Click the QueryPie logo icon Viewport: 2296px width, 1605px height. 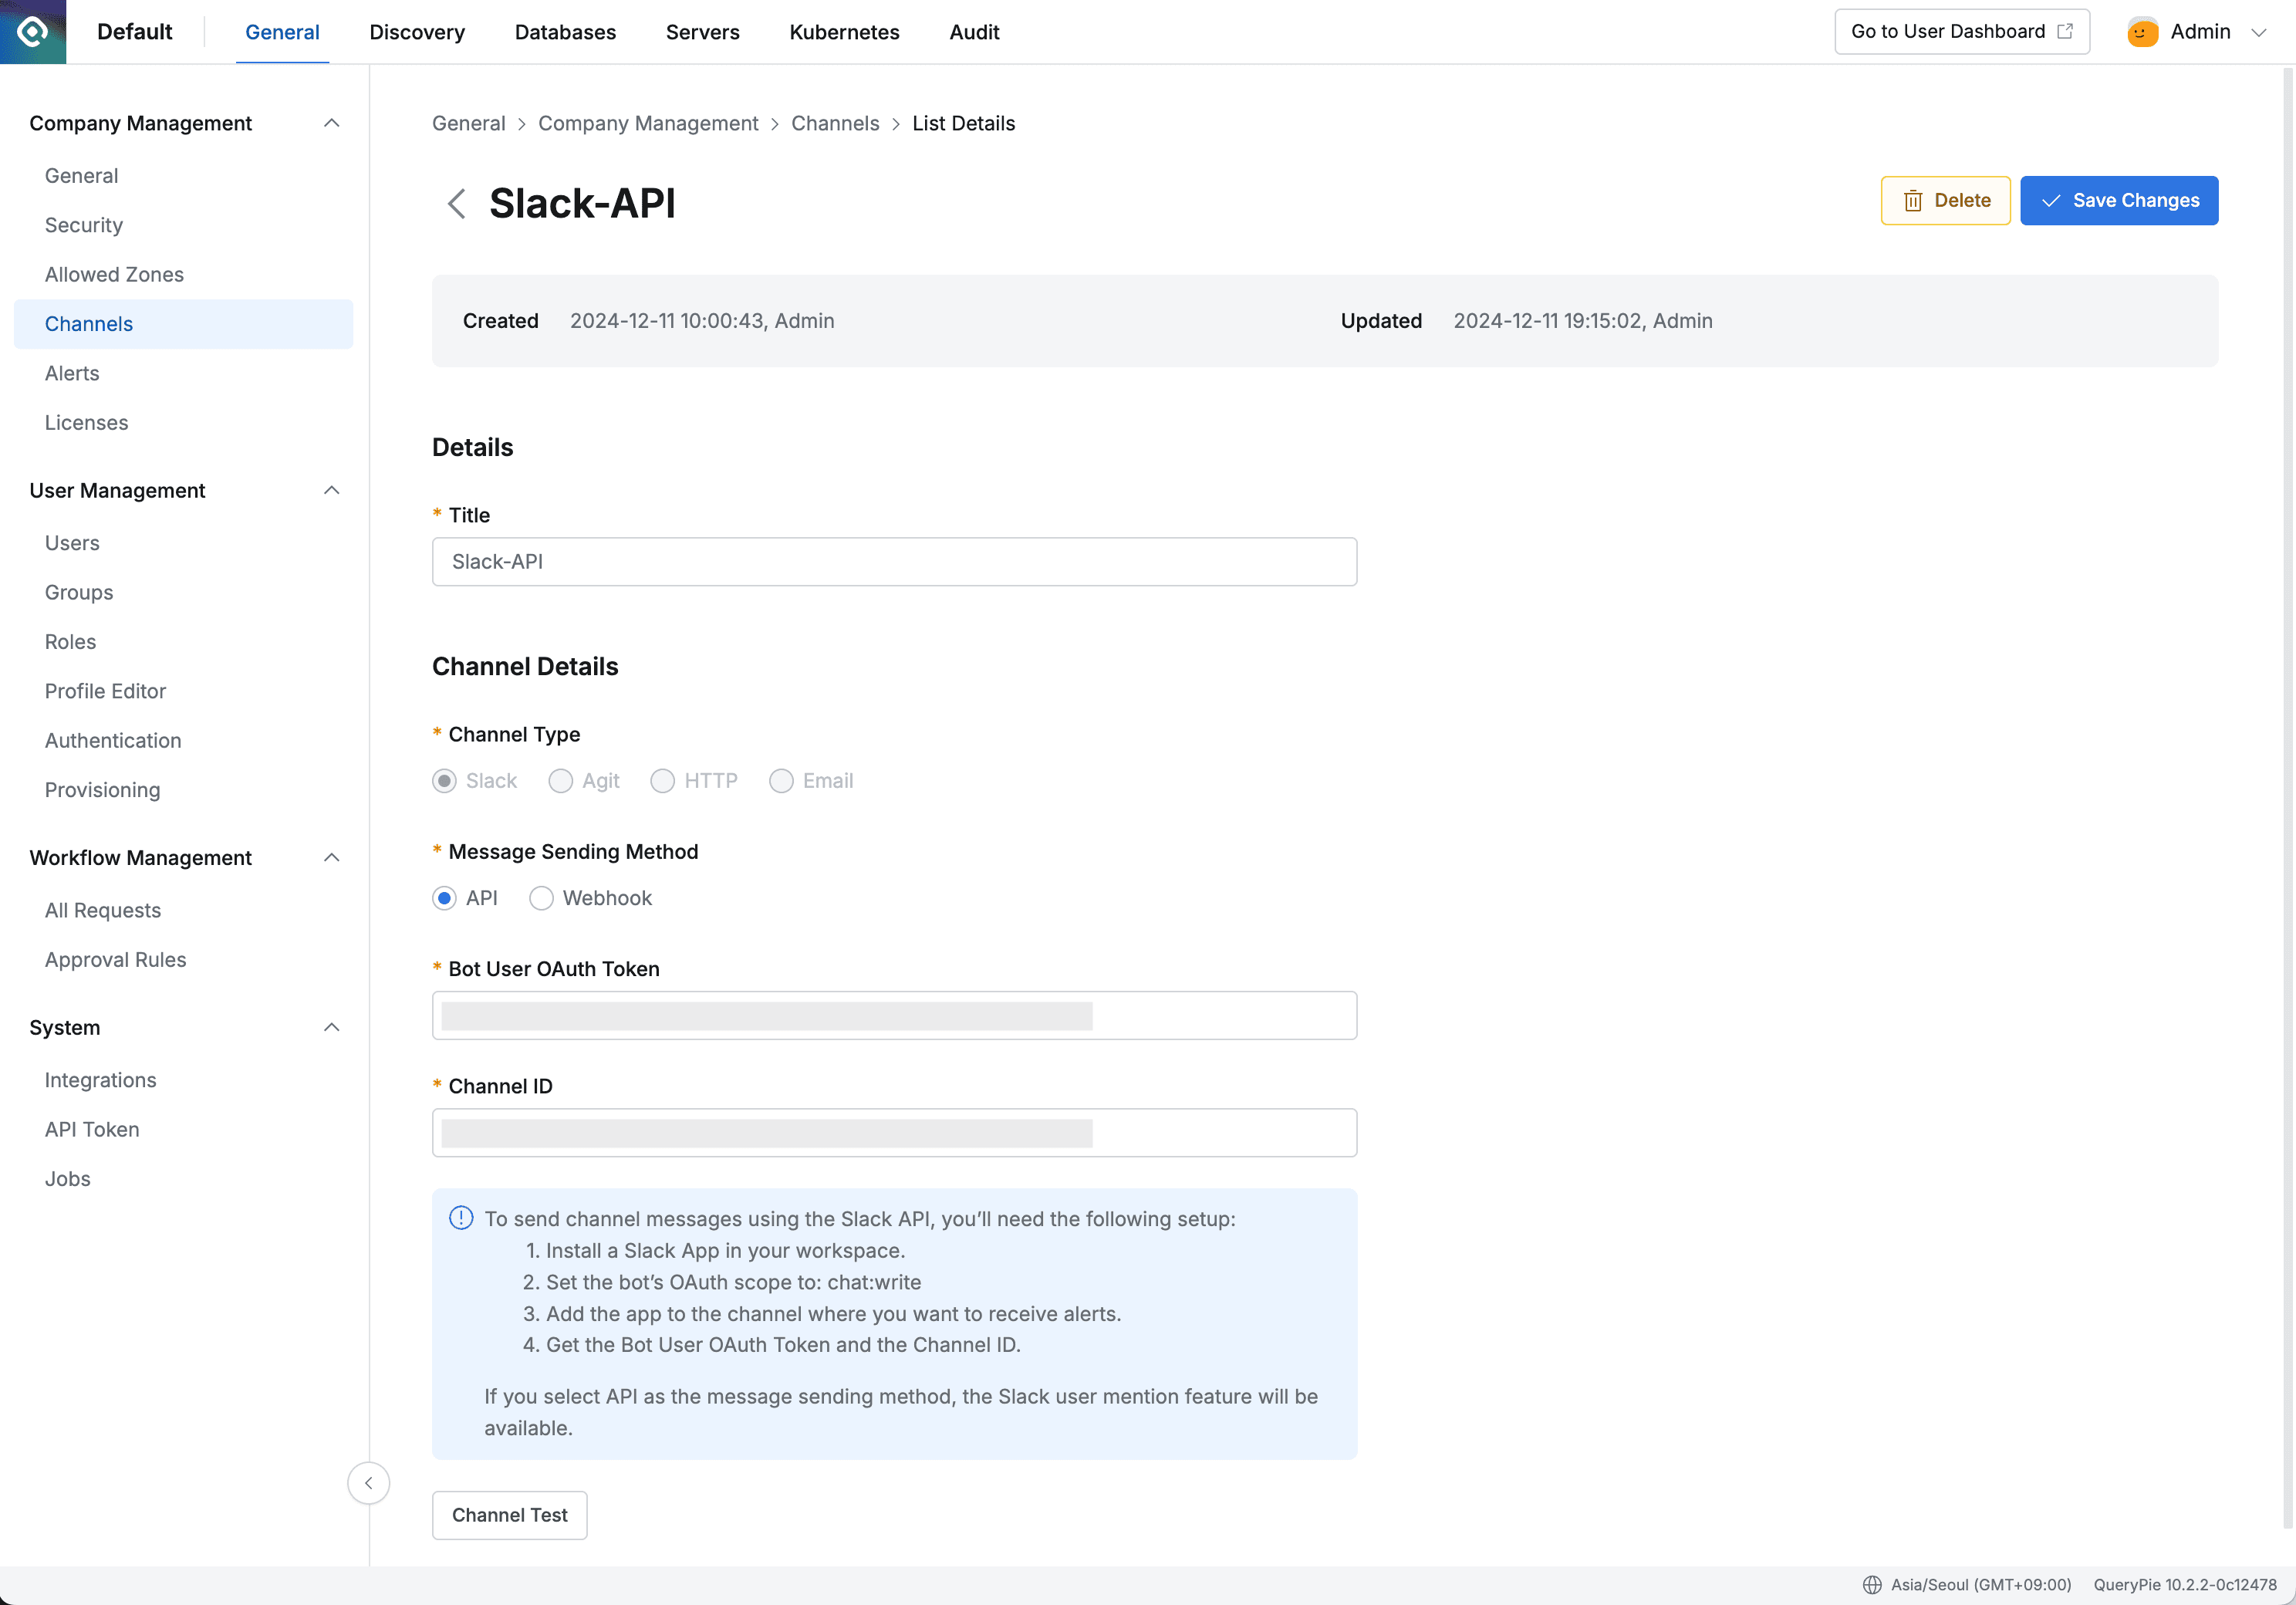[x=32, y=31]
